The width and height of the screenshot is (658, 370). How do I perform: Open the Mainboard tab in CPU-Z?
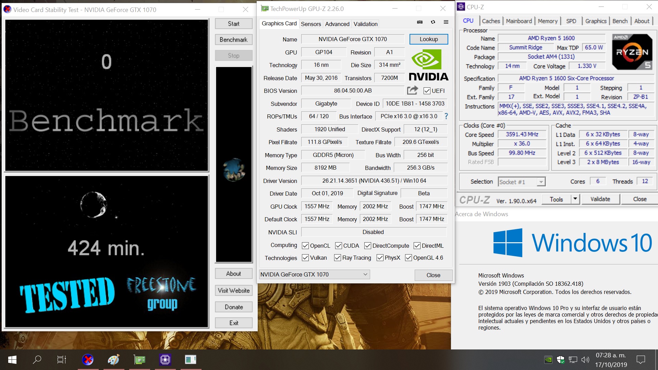point(519,21)
